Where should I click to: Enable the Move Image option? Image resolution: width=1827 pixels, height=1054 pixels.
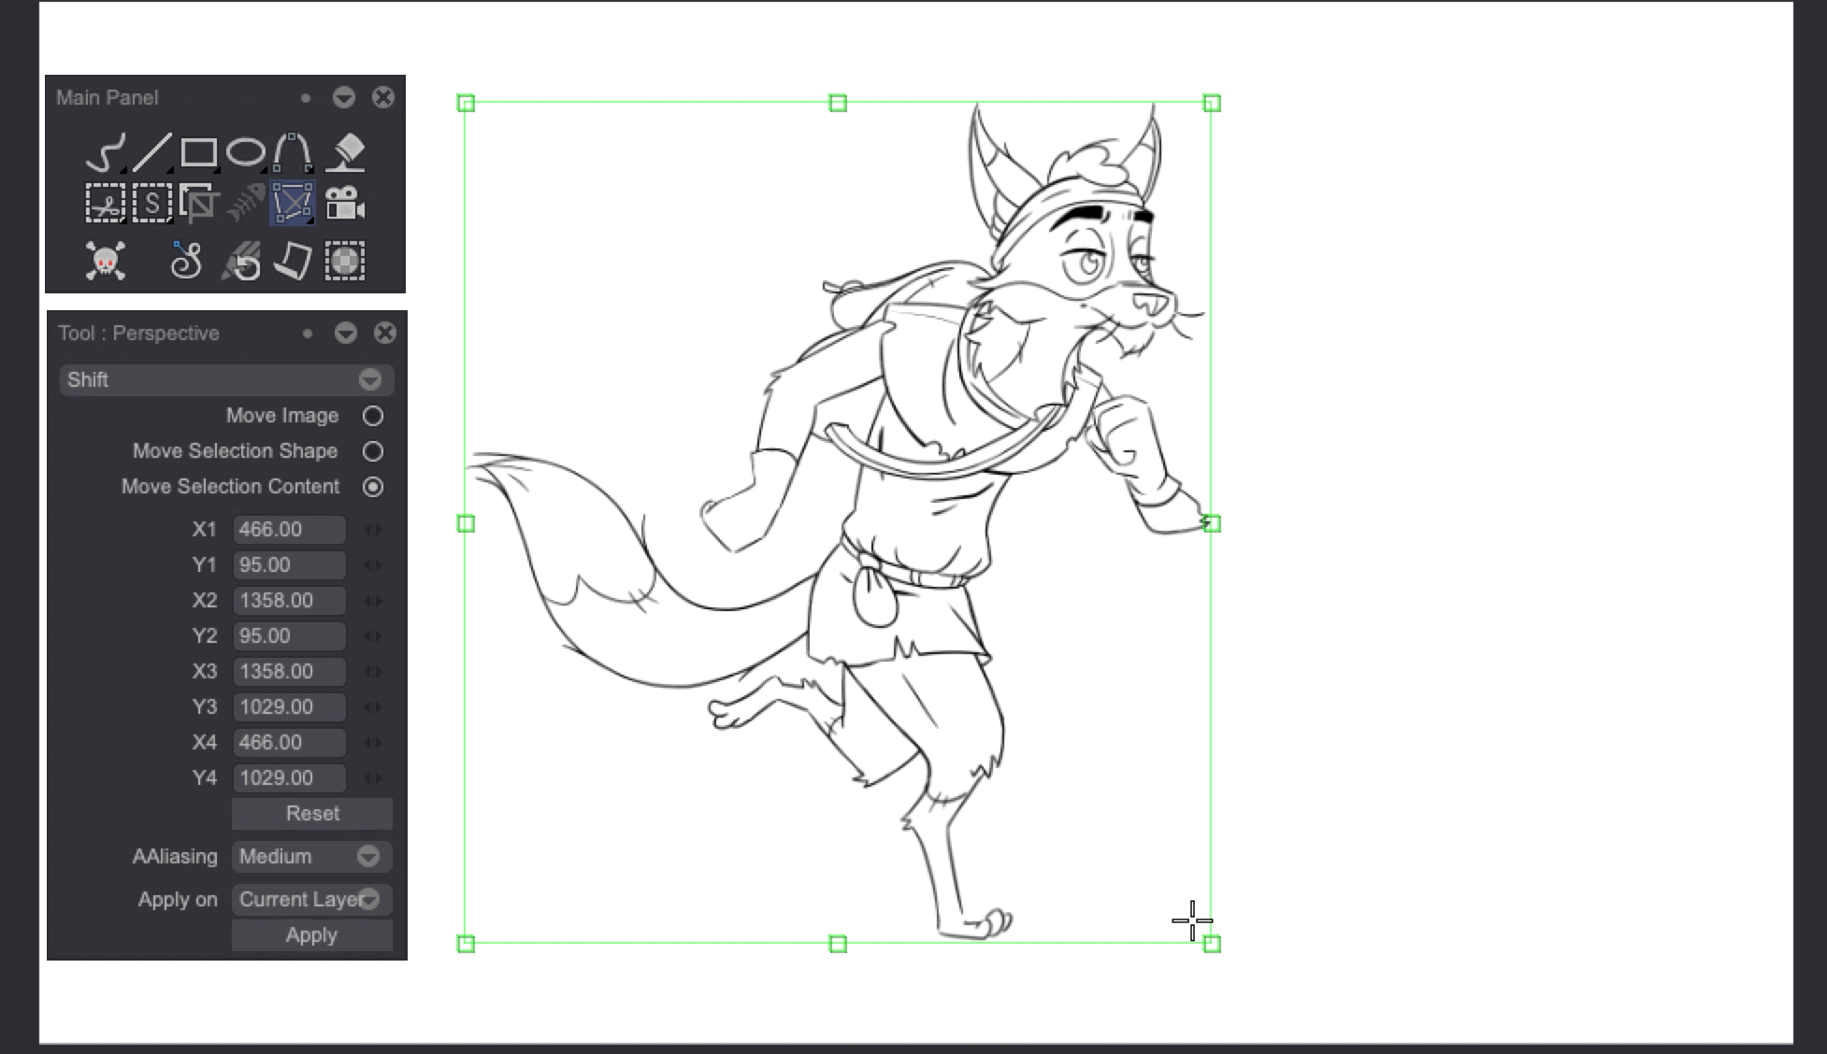373,416
